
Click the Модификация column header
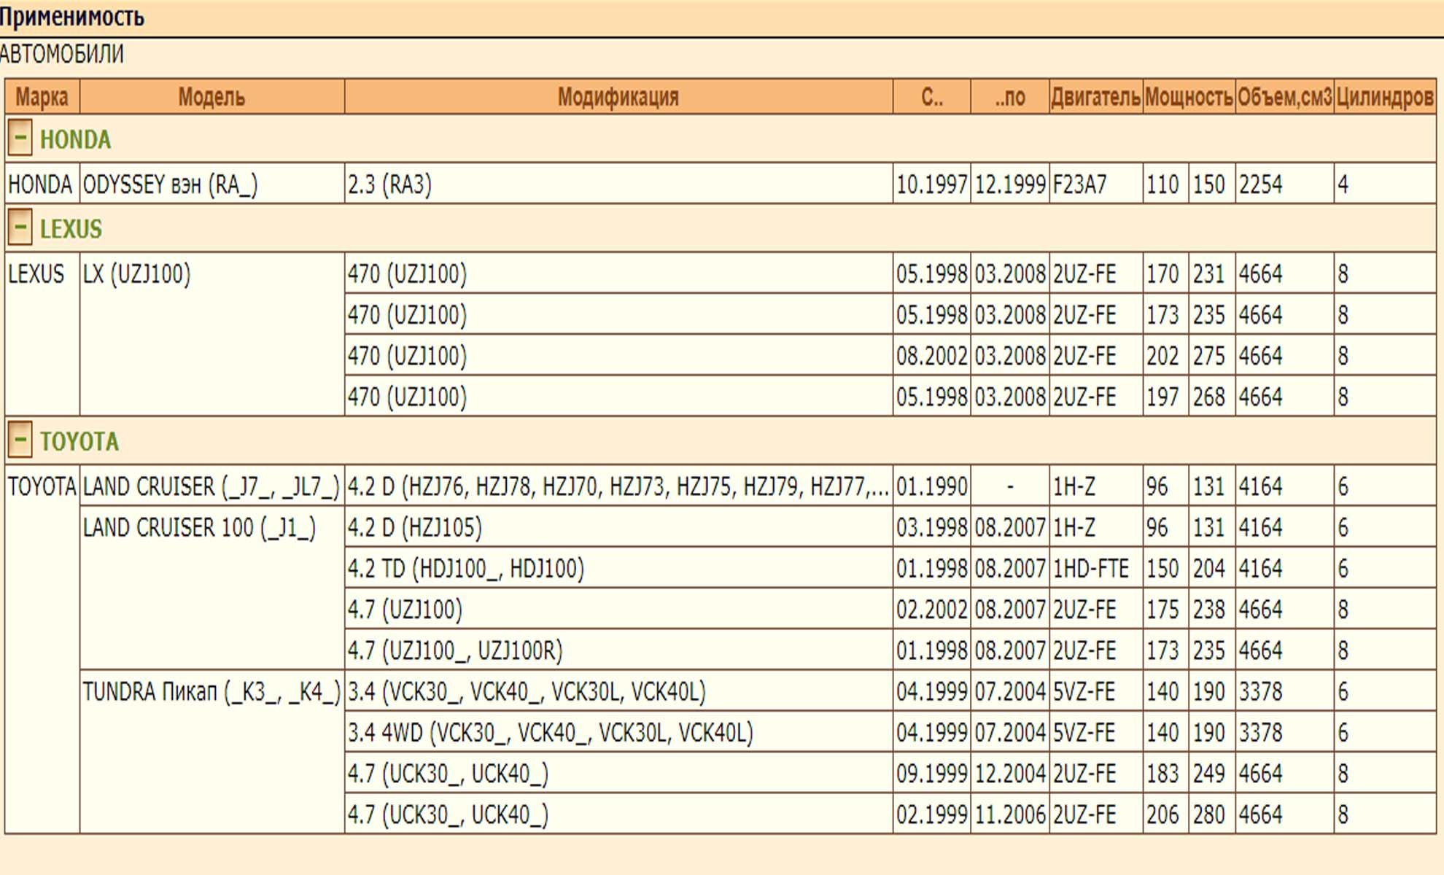point(618,97)
